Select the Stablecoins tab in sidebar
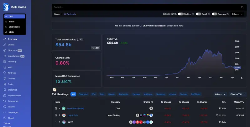Viewport: 250px width, 127px height. 15,27
